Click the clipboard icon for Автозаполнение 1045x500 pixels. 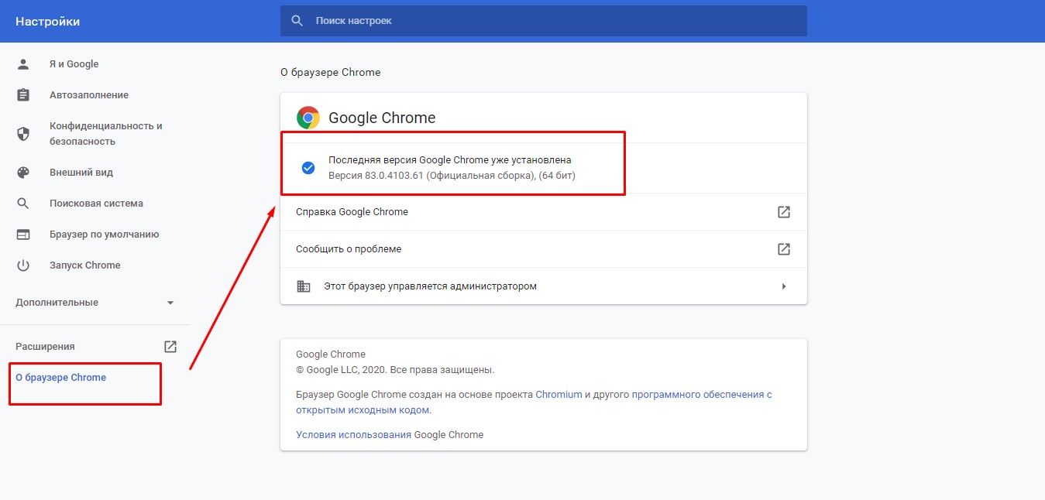coord(23,95)
